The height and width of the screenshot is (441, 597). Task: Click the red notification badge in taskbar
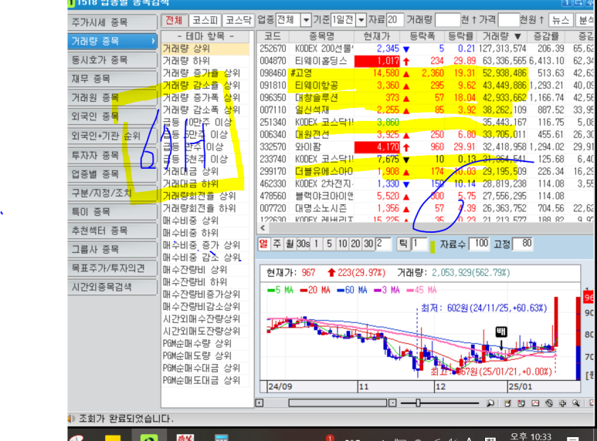[330, 438]
